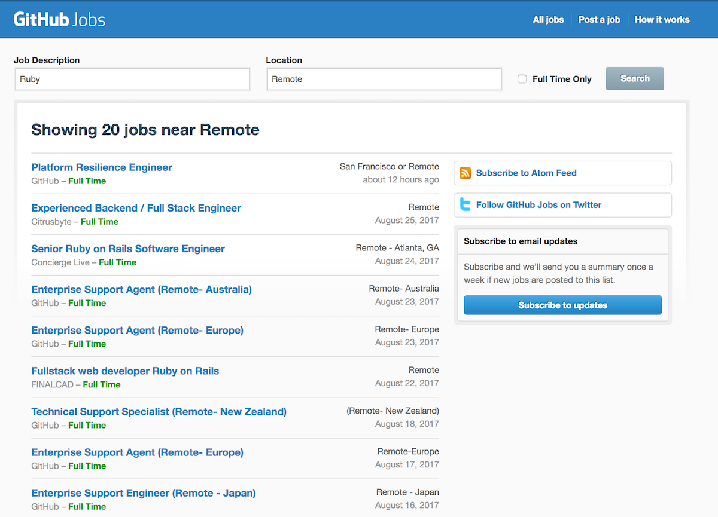Click the Twitter bird icon
This screenshot has height=517, width=718.
click(465, 205)
